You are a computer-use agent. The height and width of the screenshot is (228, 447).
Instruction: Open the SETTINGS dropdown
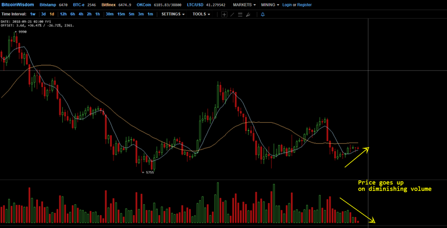[173, 14]
